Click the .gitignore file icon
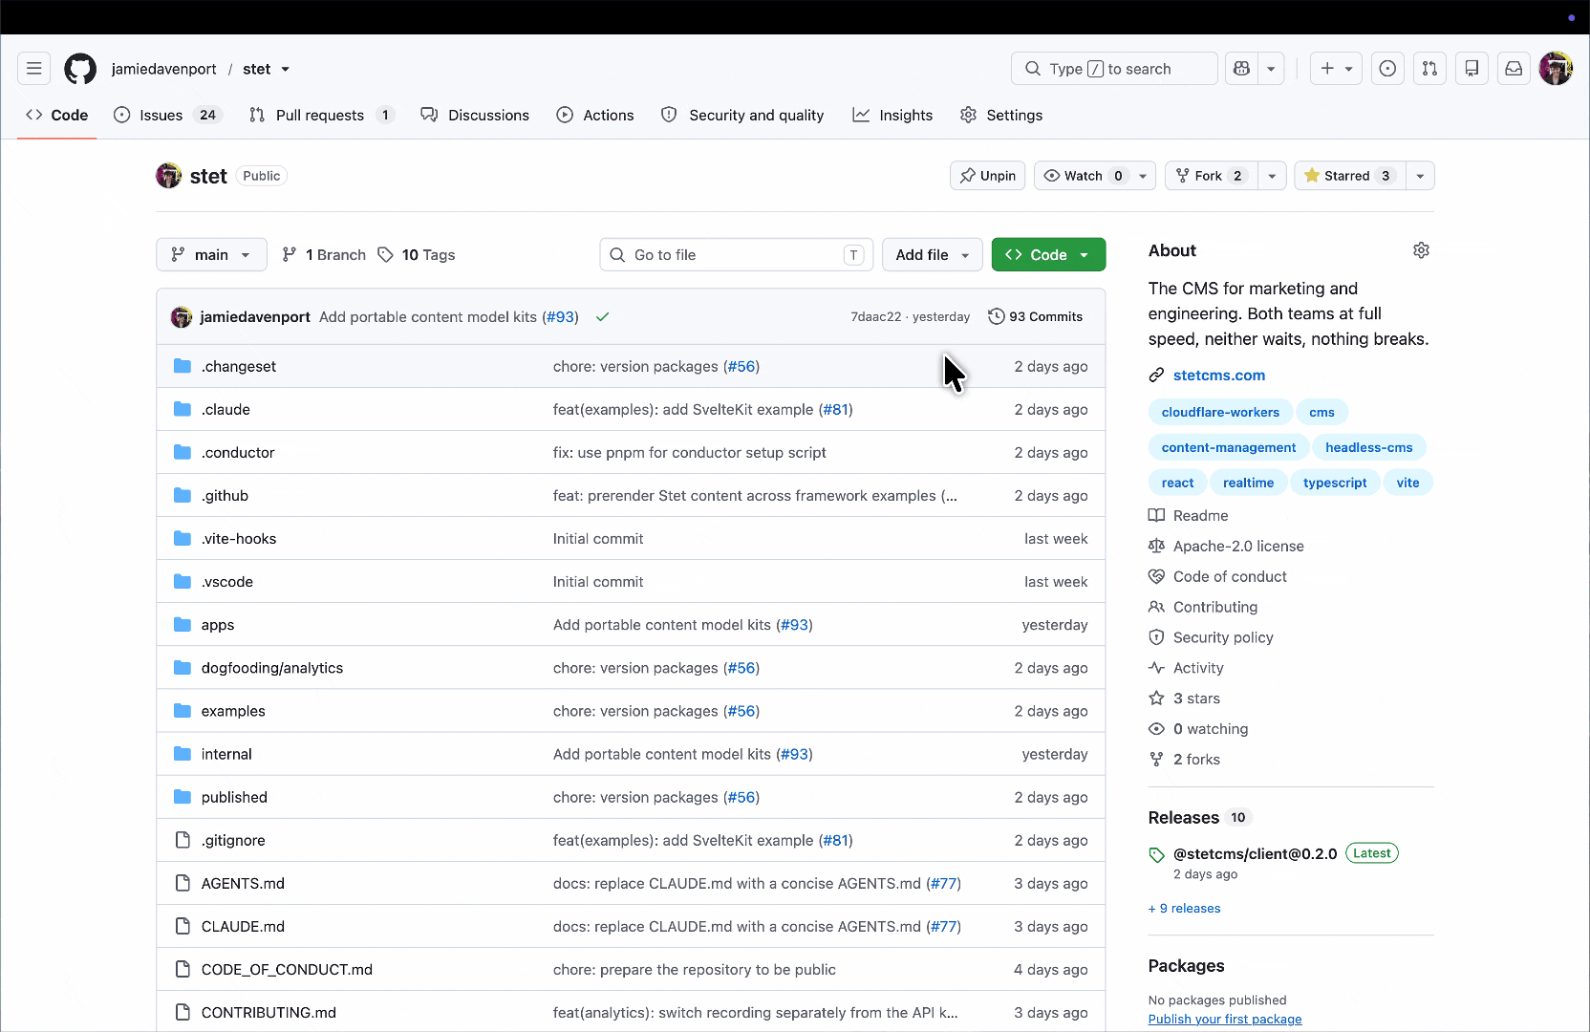Screen dimensions: 1590x1032 click(183, 840)
